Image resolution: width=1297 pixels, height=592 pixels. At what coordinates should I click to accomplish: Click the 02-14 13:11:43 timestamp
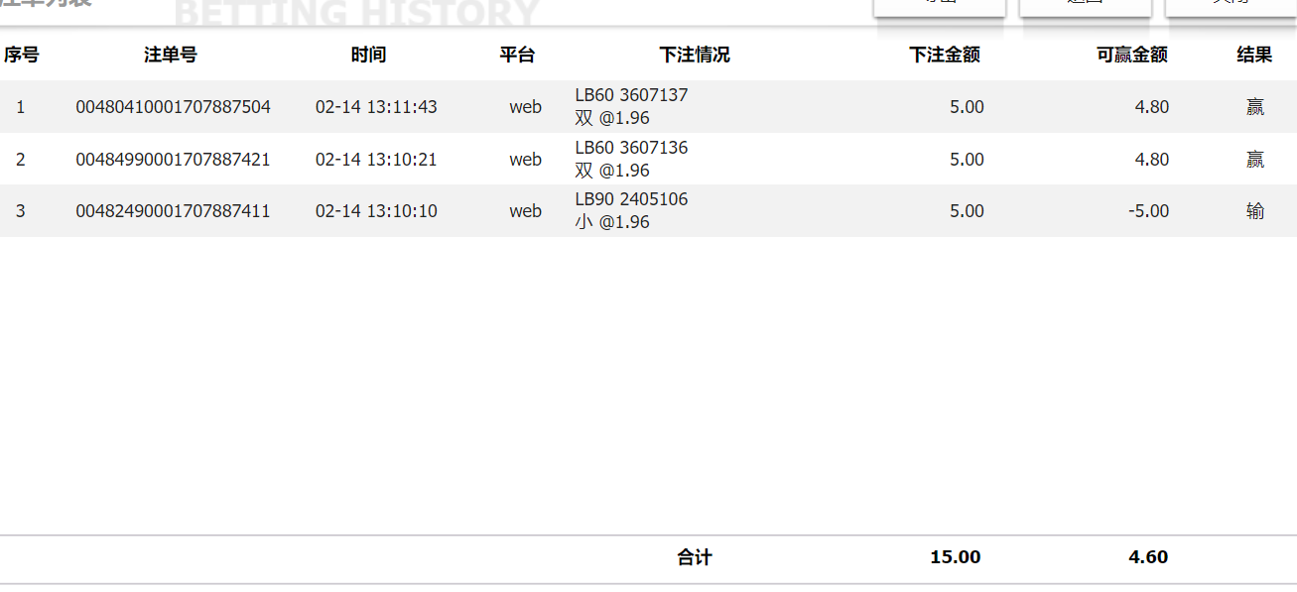pyautogui.click(x=376, y=107)
